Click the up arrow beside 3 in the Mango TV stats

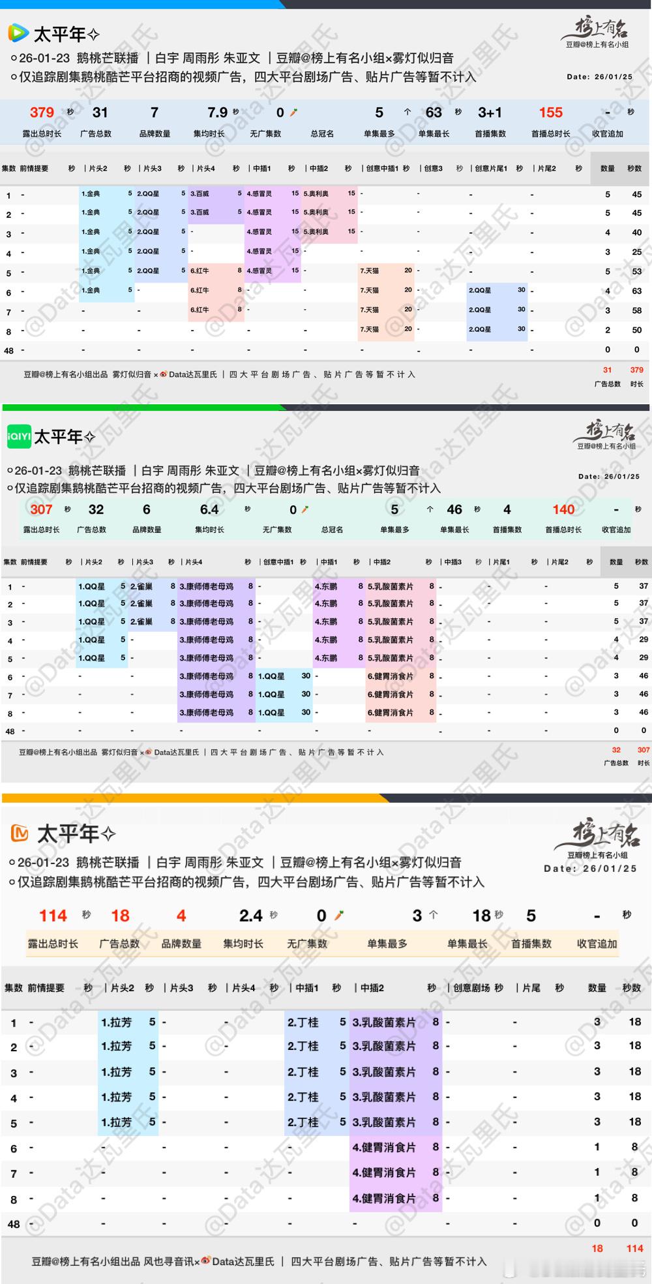[x=433, y=916]
